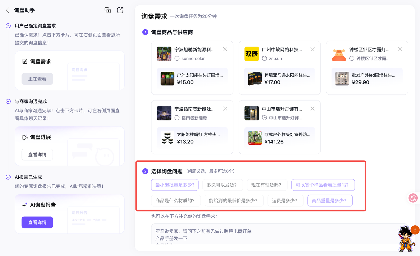Click the new conversation icon in the header
This screenshot has height=256, width=420.
108,10
